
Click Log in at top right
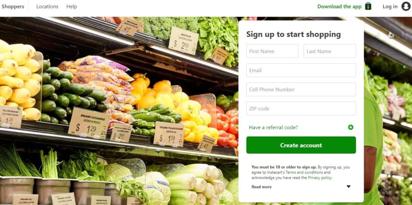(x=390, y=6)
